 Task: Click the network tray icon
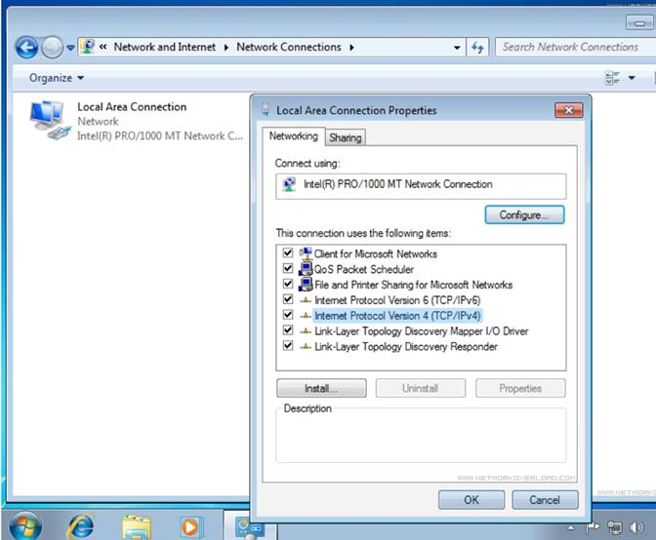tap(615, 528)
